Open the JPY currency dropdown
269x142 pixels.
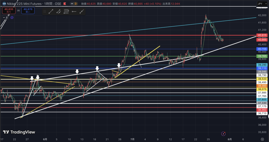[262, 4]
